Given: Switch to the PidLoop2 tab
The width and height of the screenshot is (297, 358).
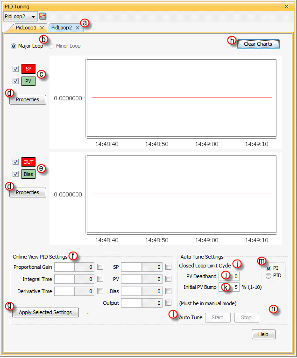Looking at the screenshot, I should coord(62,28).
